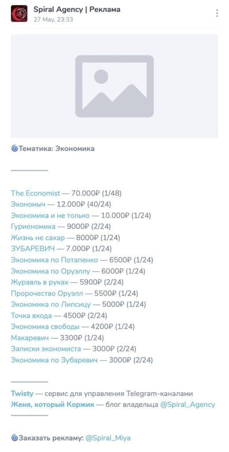Viewport: 229px width, 452px height.
Task: Click the @Spiral_Agency mention
Action: pyautogui.click(x=188, y=404)
